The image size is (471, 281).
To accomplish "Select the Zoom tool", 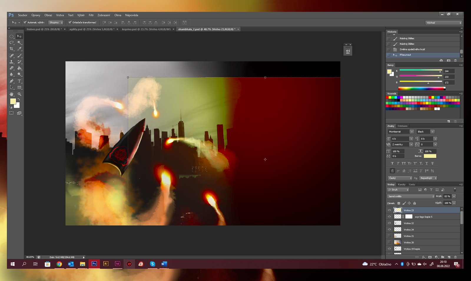I will [19, 94].
